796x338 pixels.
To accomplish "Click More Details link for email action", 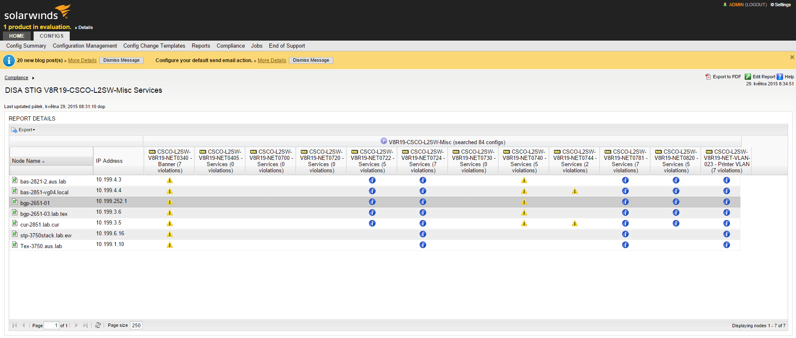I will tap(272, 60).
